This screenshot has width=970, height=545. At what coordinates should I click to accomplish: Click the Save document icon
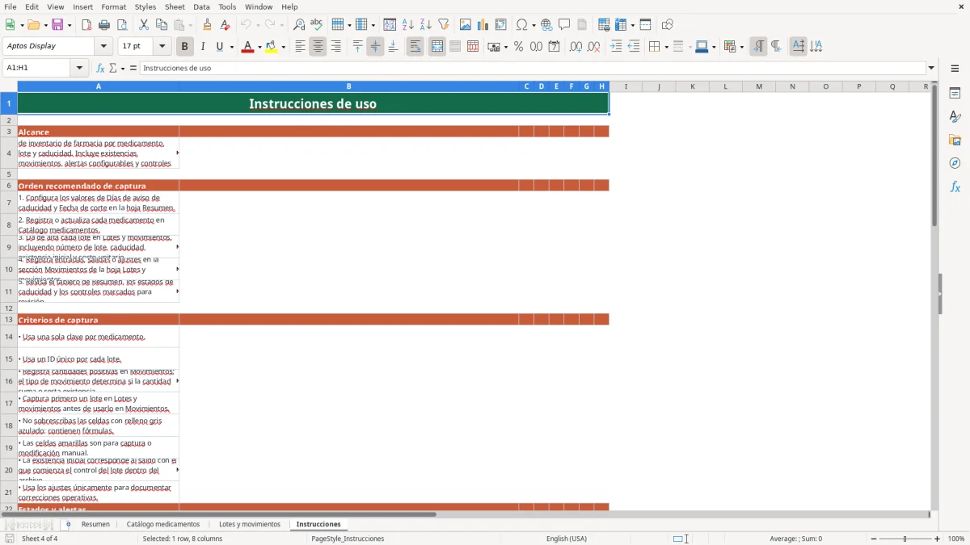(x=57, y=25)
